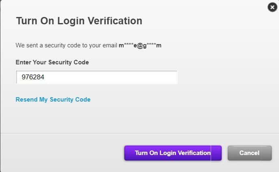The width and height of the screenshot is (279, 172).
Task: Click the Turn On Login Verification button
Action: coord(173,153)
